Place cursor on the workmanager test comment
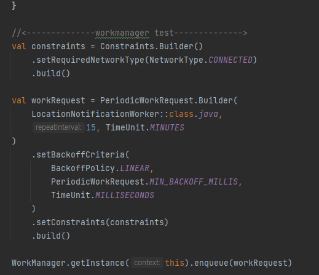Image resolution: width=319 pixels, height=275 pixels. [x=130, y=33]
